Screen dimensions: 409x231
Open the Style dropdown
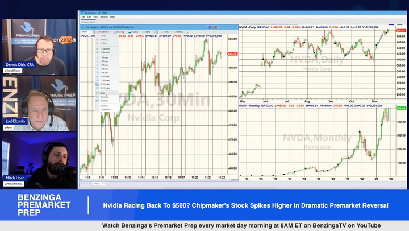pos(148,32)
